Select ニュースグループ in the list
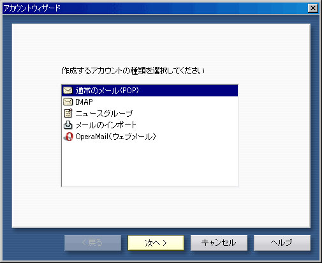Image resolution: width=322 pixels, height=263 pixels. coord(150,114)
